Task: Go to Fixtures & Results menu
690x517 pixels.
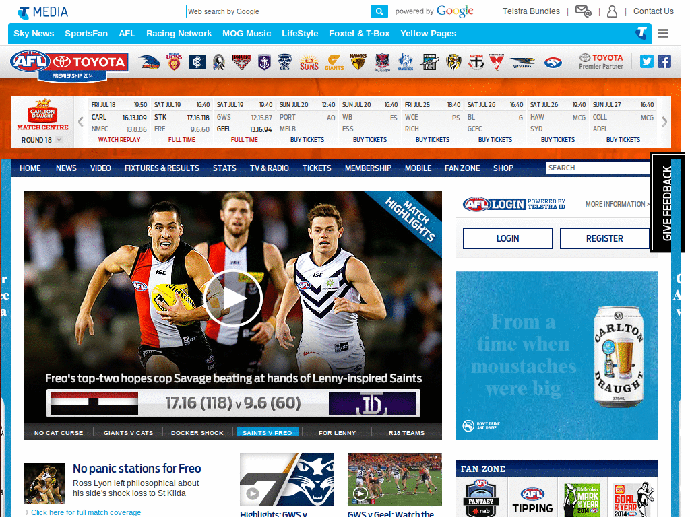Action: (162, 168)
